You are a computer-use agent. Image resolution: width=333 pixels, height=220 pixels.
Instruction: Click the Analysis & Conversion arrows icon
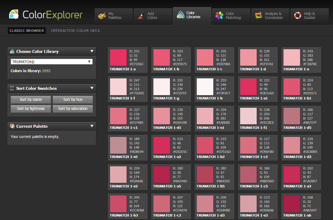click(x=259, y=16)
